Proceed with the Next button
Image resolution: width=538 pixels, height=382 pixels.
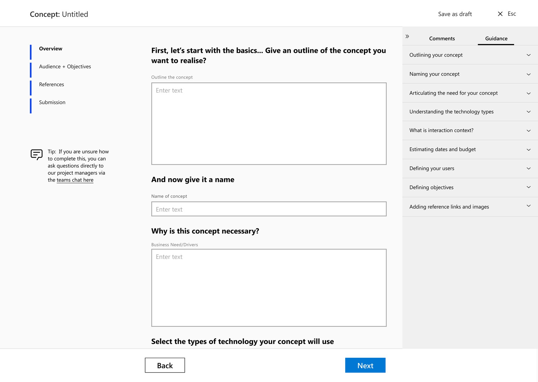point(365,365)
